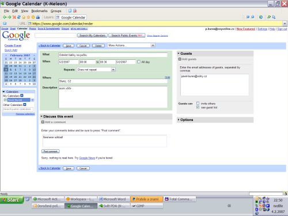
Task: Click the plus icon beside My Calendars
Action: pyautogui.click(x=22, y=96)
